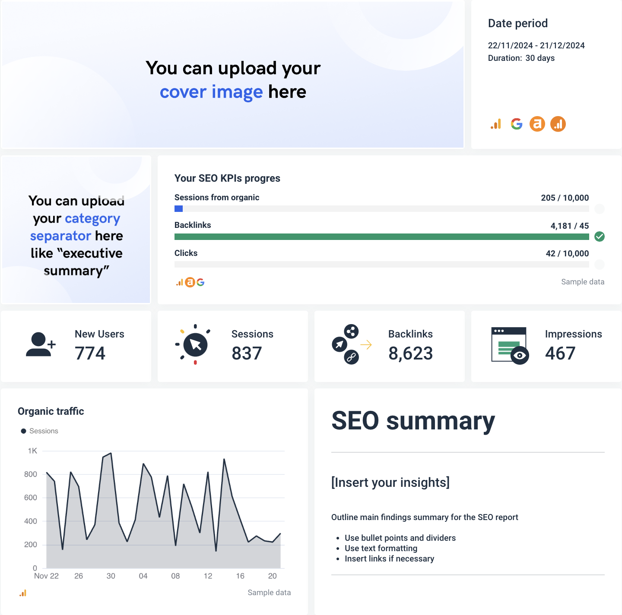The image size is (622, 615).
Task: Click the Sessions cursor click icon
Action: point(194,344)
